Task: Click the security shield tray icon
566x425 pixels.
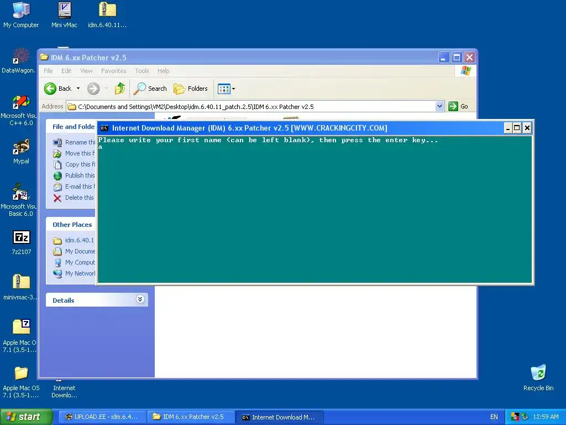Action: pos(515,417)
